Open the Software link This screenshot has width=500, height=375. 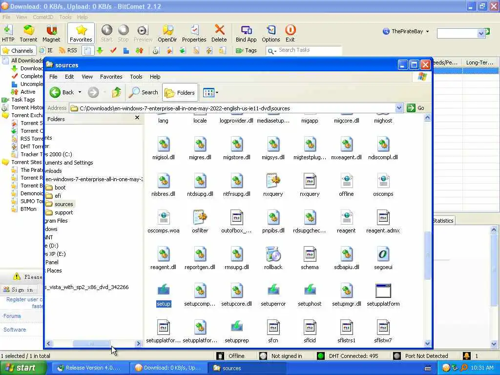point(15,330)
